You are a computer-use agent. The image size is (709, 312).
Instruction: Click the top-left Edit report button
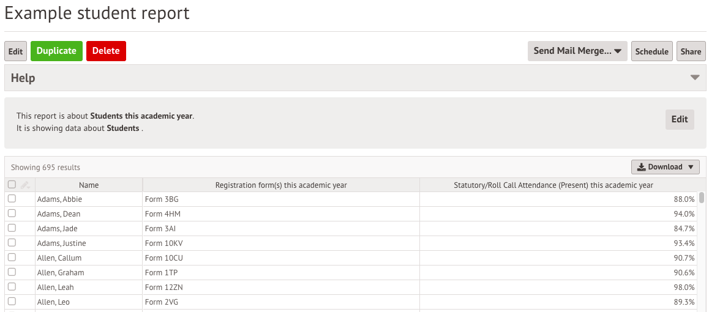click(16, 51)
